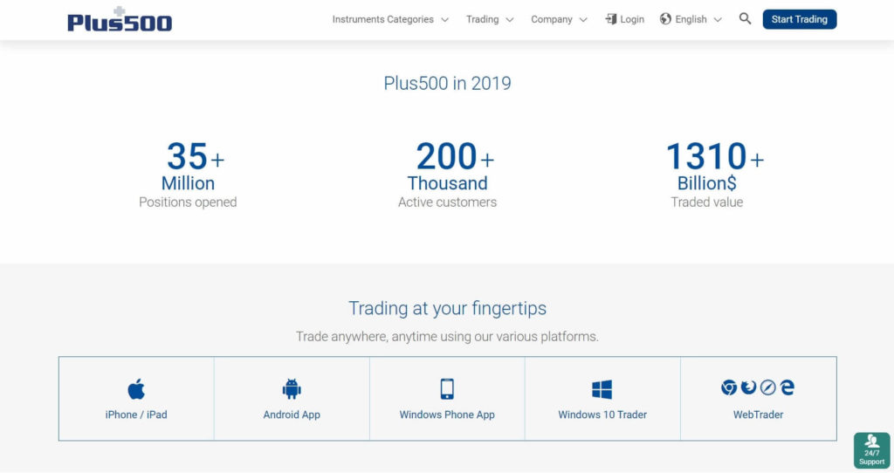Open the search magnifier icon

pyautogui.click(x=745, y=19)
